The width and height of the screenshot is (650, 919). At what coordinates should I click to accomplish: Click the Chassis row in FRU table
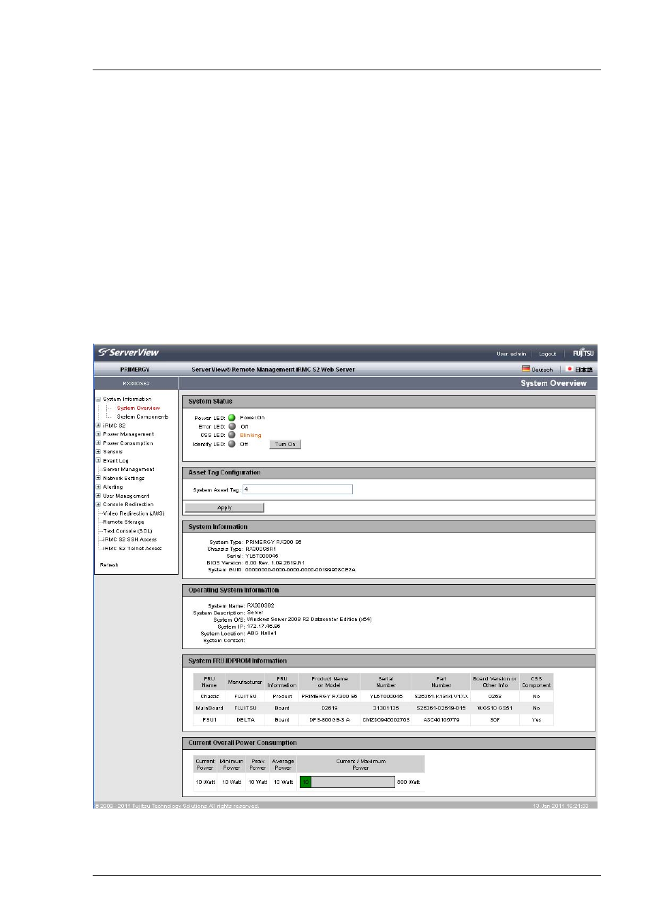pyautogui.click(x=373, y=697)
